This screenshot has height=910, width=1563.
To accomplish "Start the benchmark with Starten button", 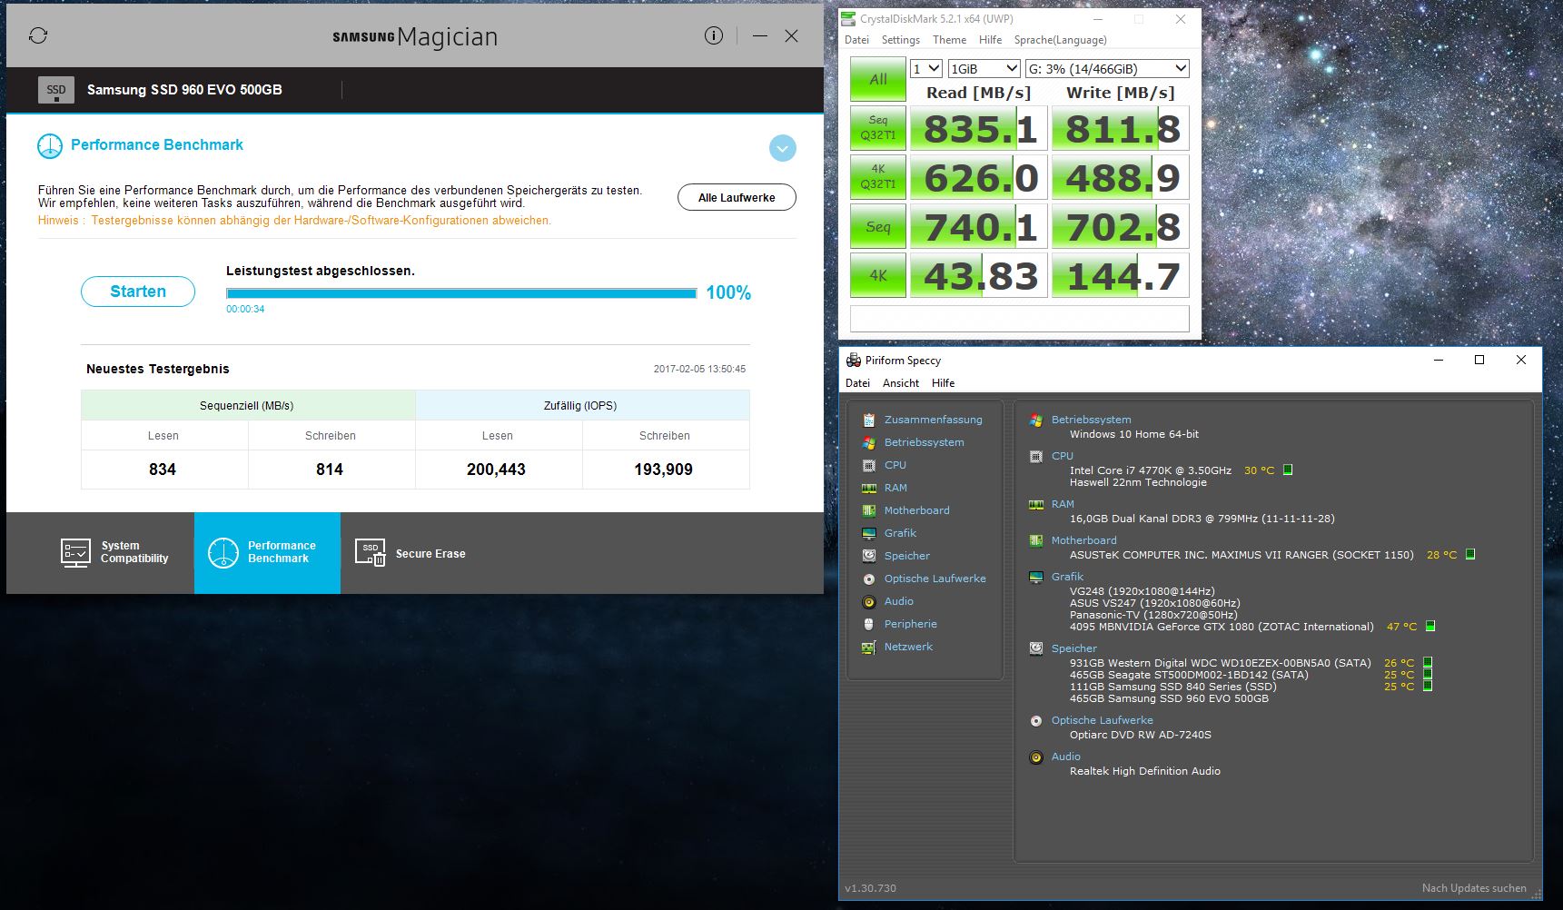I will coord(138,292).
